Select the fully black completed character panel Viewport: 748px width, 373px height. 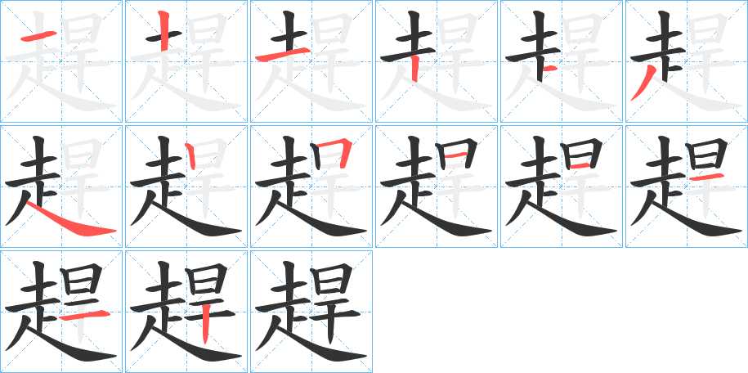(x=311, y=312)
